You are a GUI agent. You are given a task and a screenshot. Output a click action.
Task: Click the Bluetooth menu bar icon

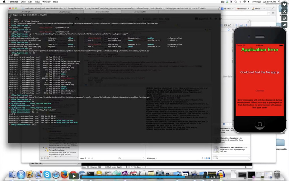(240, 2)
